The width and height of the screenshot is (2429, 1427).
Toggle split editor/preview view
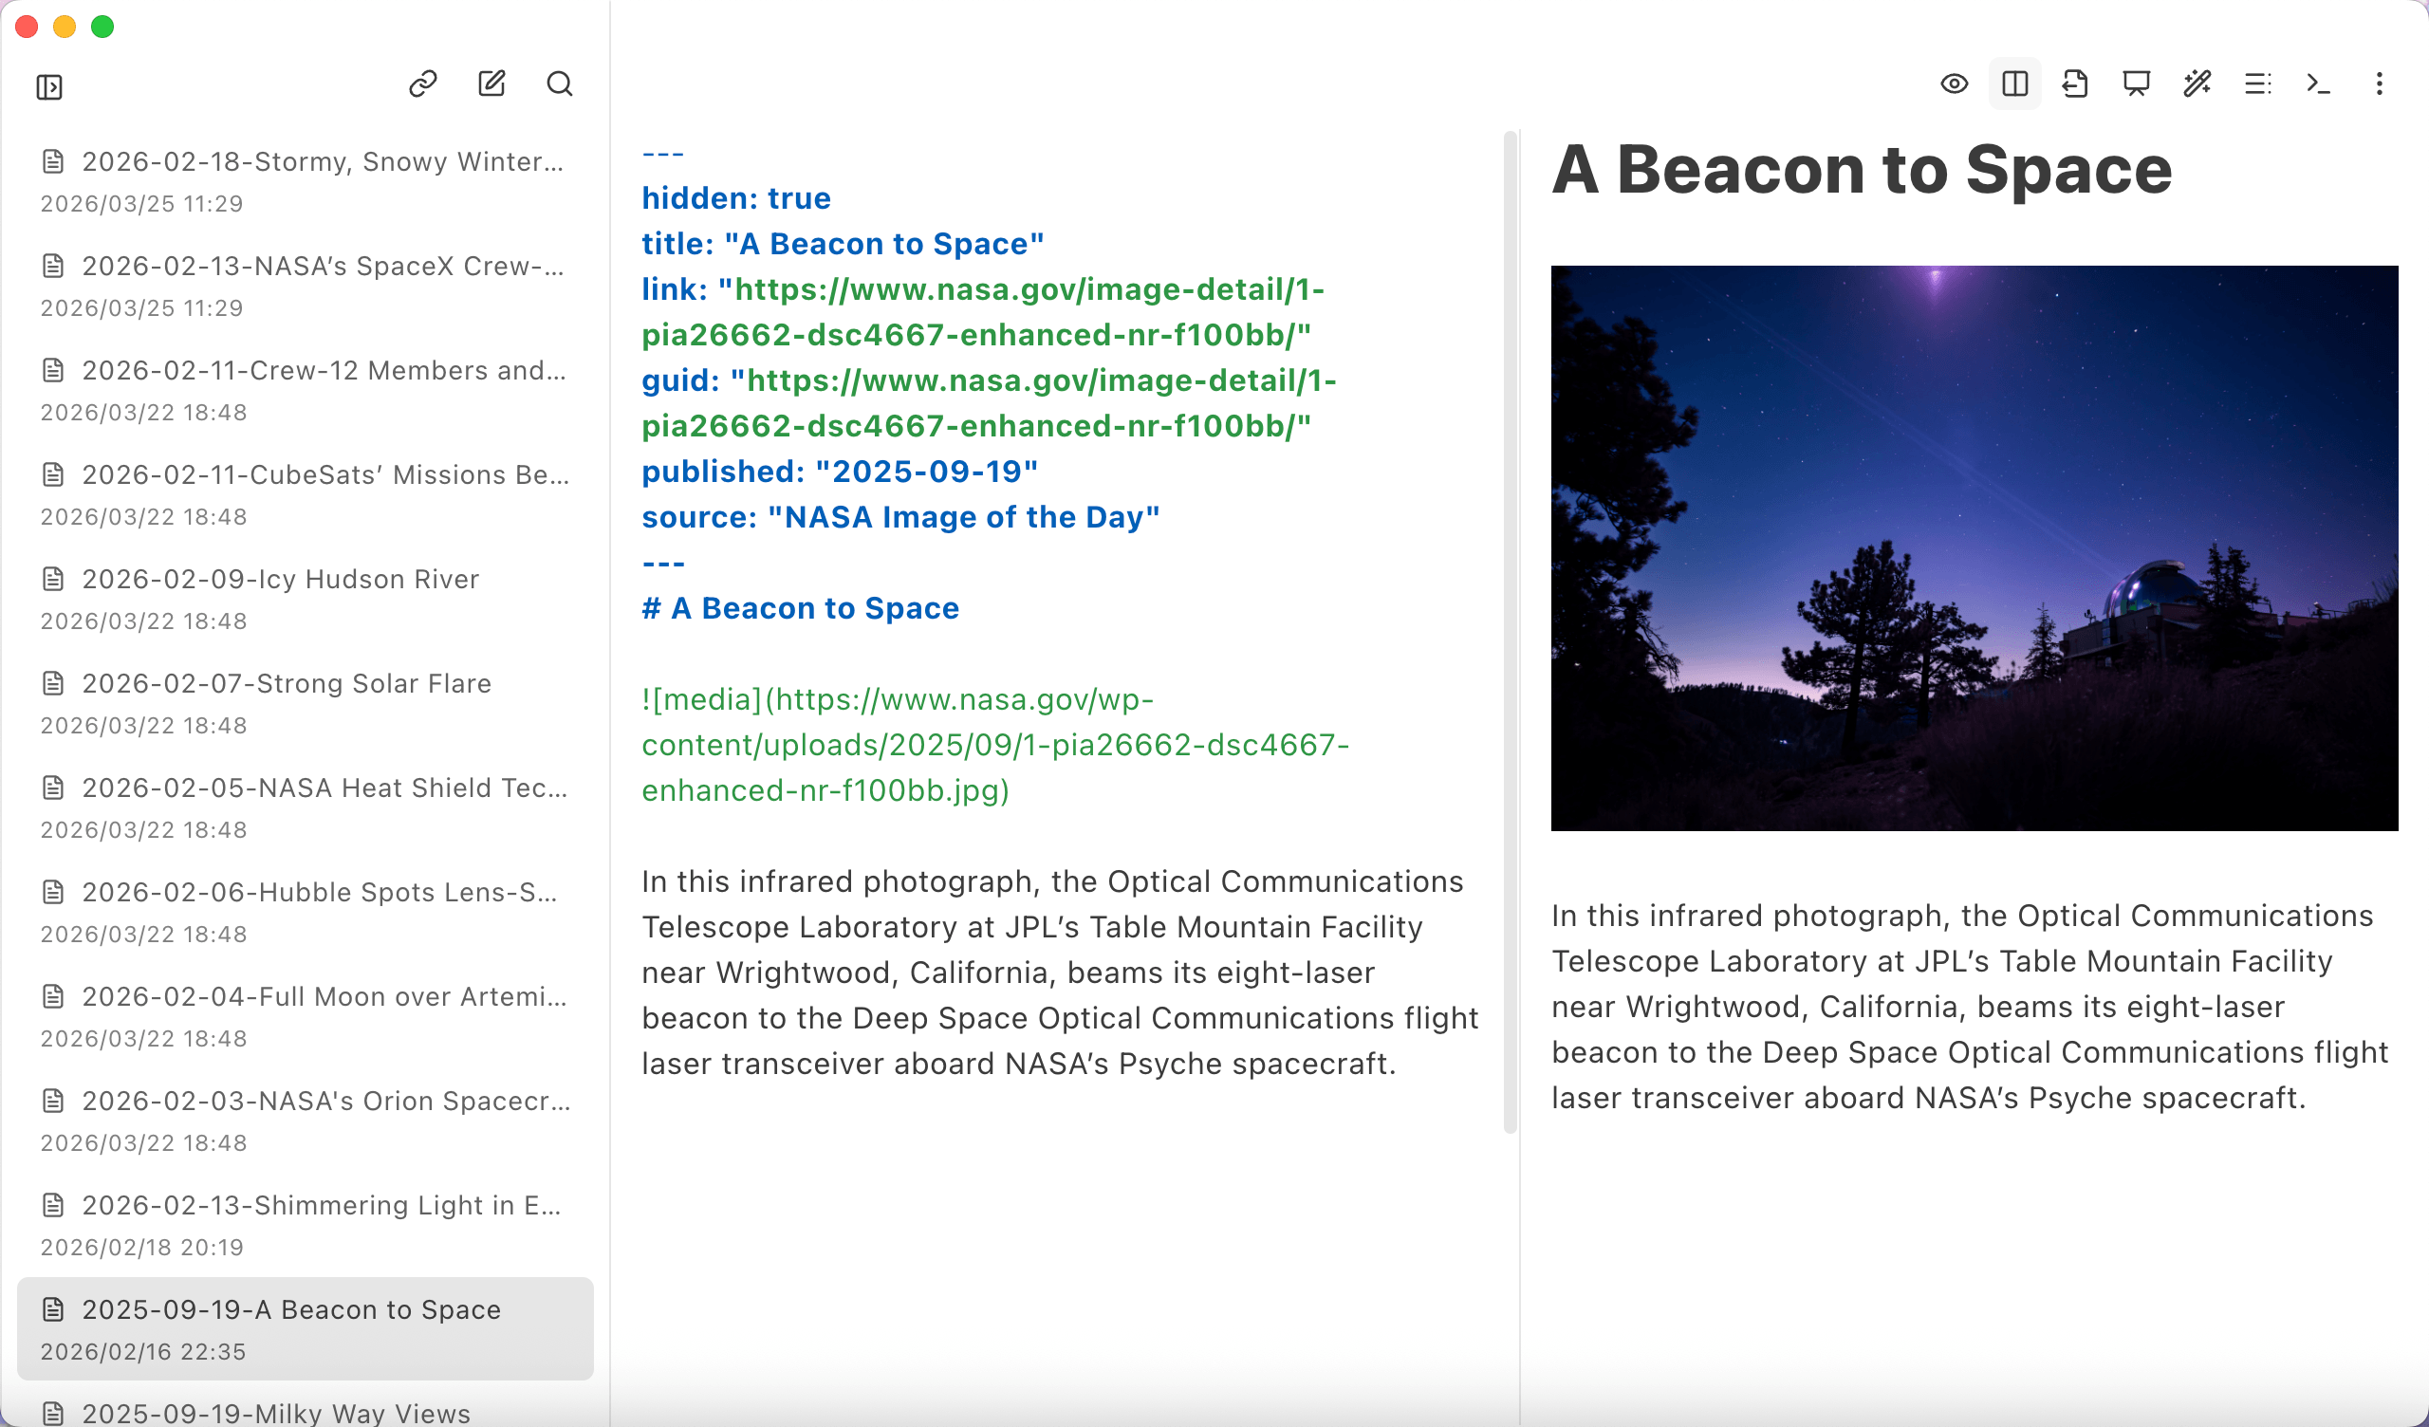click(x=2014, y=83)
